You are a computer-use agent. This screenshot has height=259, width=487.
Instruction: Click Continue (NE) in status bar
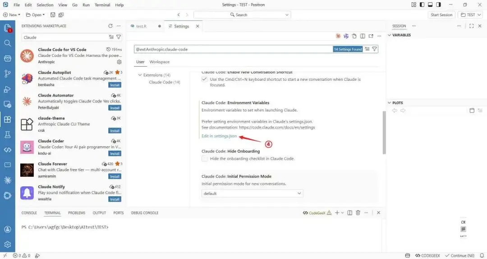459,255
